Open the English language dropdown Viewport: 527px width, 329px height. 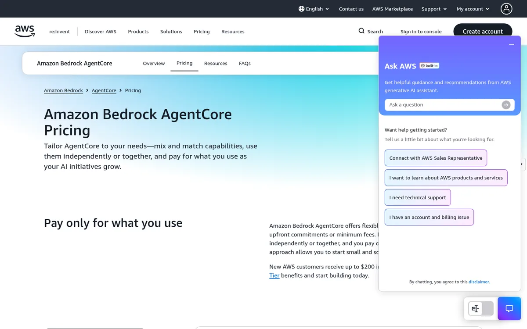(x=314, y=9)
